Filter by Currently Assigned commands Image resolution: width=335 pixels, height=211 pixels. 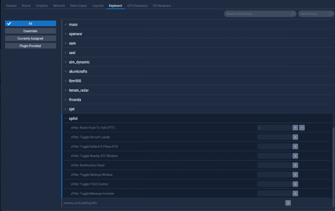tap(30, 38)
